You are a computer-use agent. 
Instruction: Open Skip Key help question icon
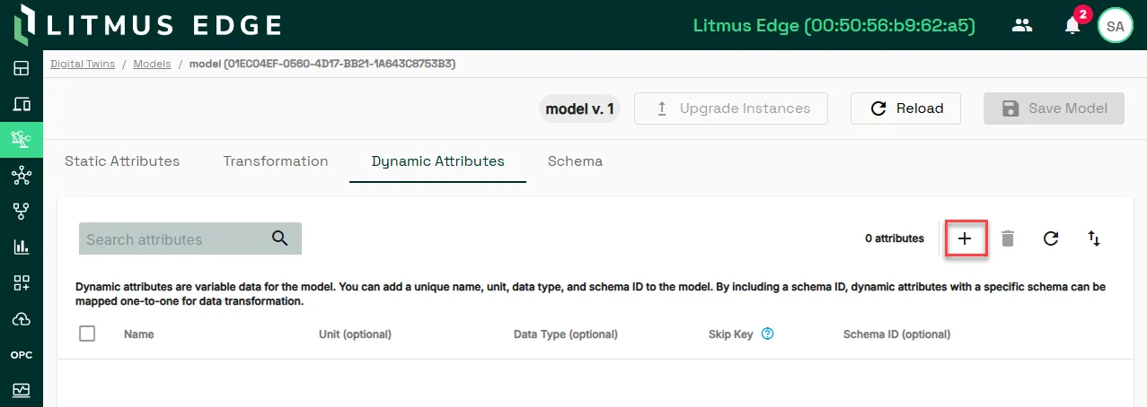(767, 333)
